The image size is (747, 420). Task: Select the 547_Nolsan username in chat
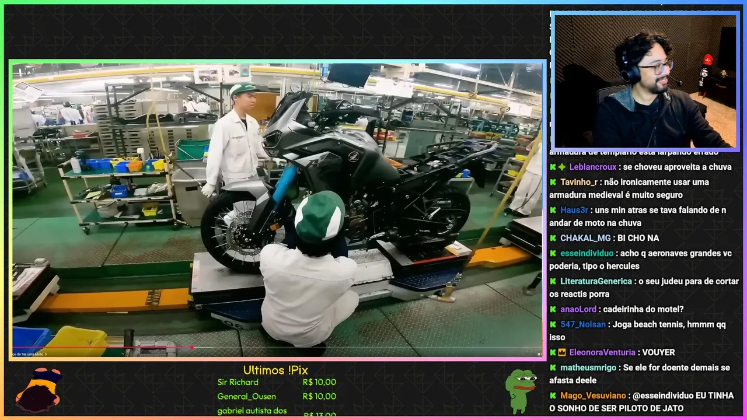pyautogui.click(x=583, y=324)
